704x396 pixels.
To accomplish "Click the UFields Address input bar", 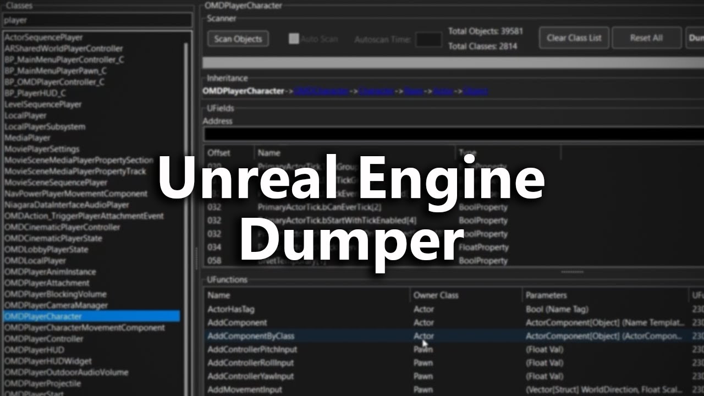I will tap(454, 134).
